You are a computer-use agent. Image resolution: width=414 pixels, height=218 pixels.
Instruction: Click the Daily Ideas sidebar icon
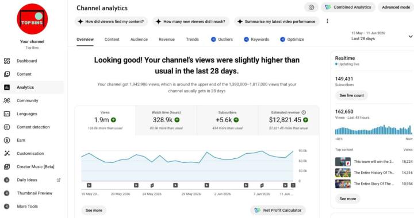(7, 180)
